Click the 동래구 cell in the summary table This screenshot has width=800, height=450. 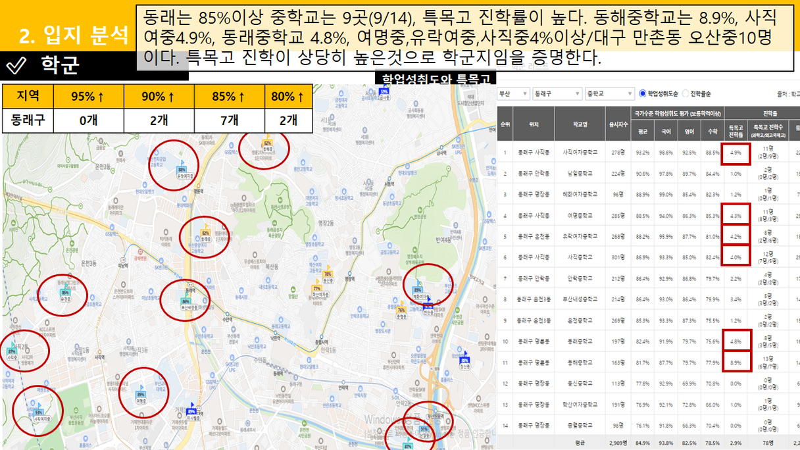tap(28, 120)
